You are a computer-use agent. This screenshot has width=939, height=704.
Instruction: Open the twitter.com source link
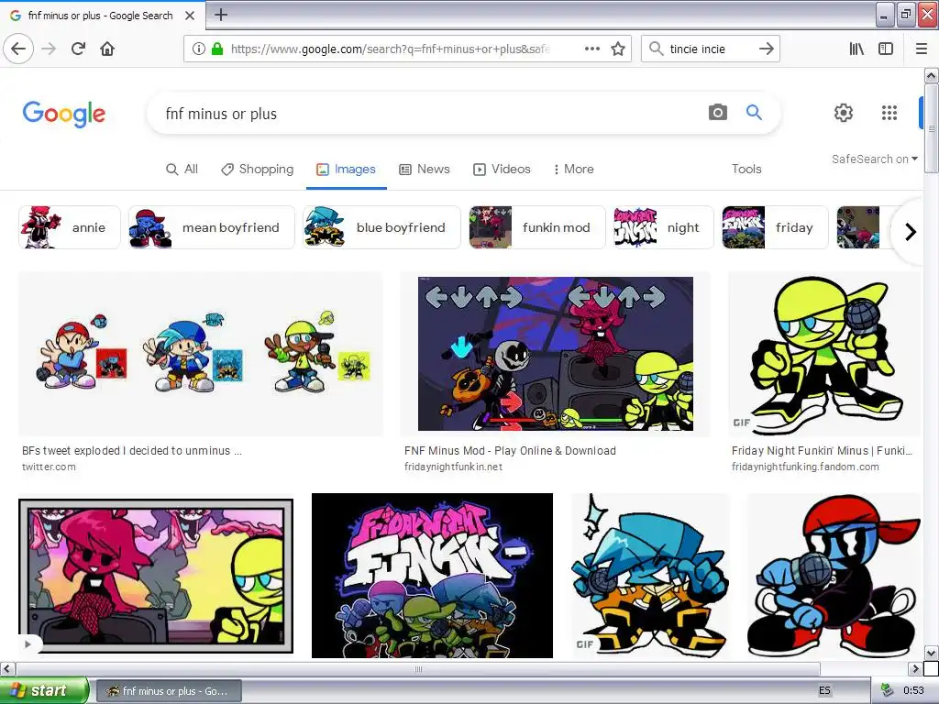(x=50, y=467)
